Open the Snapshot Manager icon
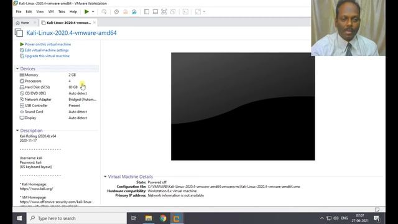This screenshot has width=398, height=224. (x=134, y=12)
